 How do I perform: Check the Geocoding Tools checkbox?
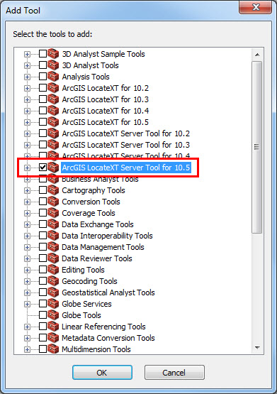[43, 281]
